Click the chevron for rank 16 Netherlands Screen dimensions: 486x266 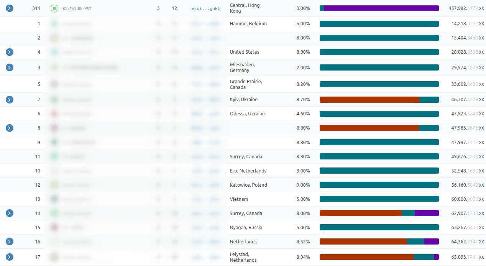click(x=10, y=241)
